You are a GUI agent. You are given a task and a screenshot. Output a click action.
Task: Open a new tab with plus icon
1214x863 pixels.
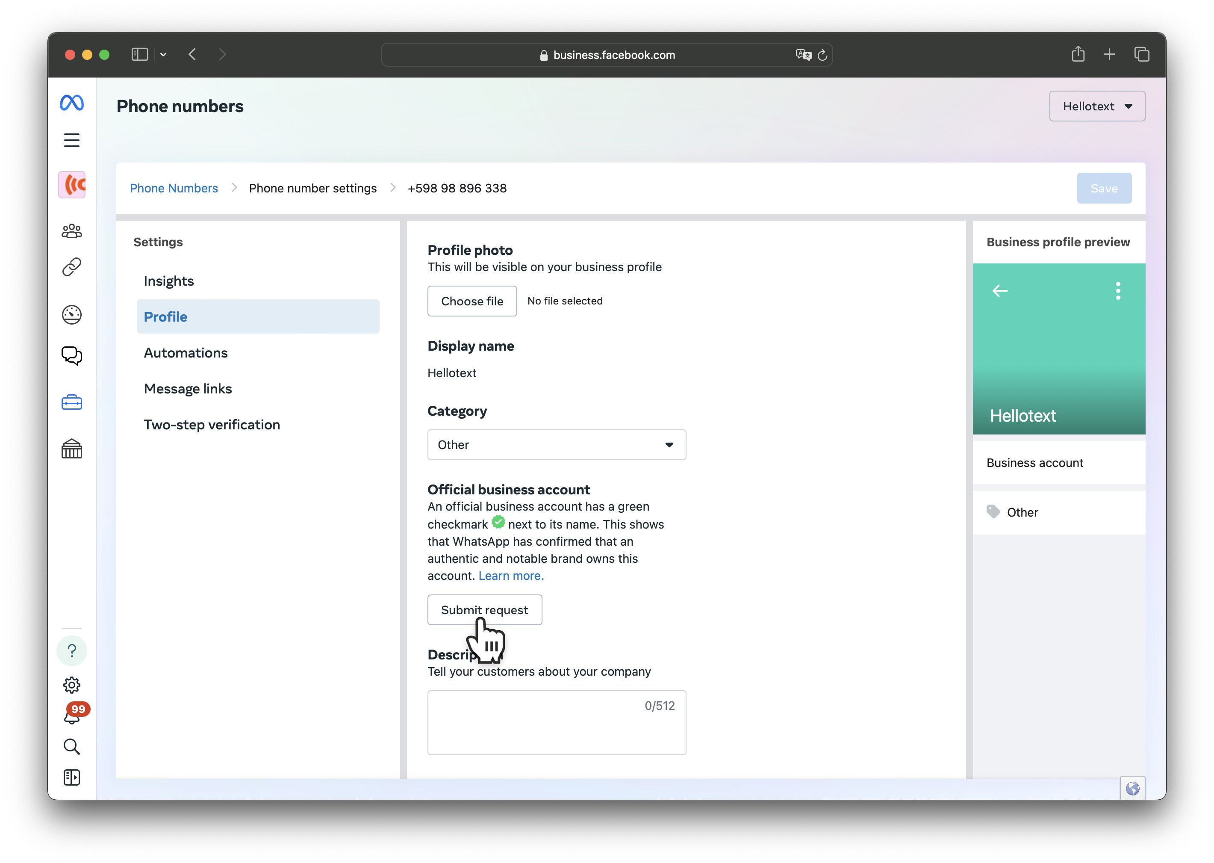tap(1109, 54)
